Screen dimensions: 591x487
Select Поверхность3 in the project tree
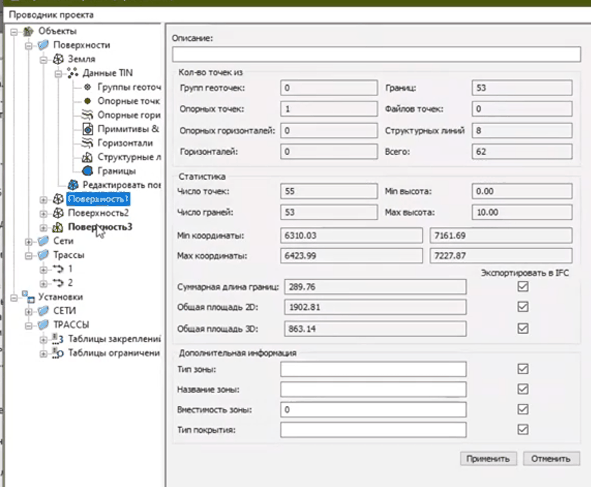(x=100, y=227)
